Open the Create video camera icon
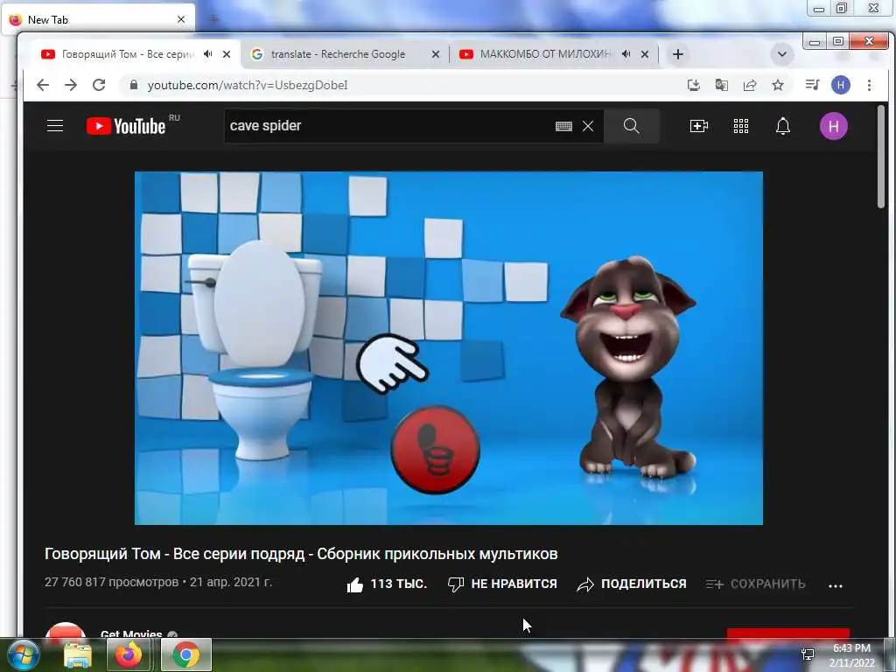 click(x=699, y=126)
